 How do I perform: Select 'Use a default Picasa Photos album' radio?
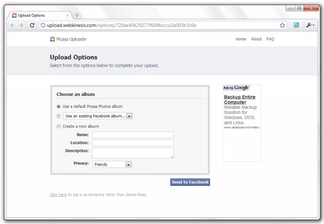point(59,106)
